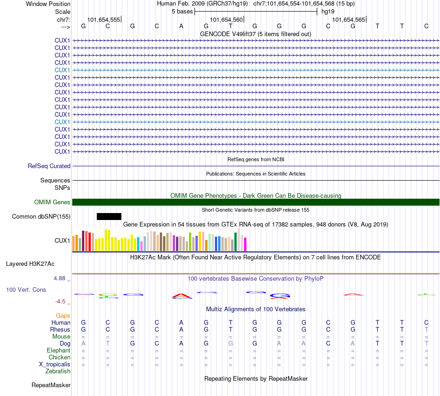Select the Dog alignment row label
This screenshot has height=396, width=440.
pyautogui.click(x=65, y=344)
